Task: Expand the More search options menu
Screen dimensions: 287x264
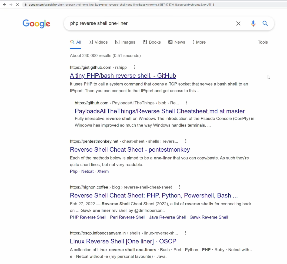Action: coord(199,42)
